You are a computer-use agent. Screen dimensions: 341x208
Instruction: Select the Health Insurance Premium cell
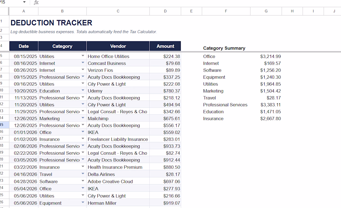pyautogui.click(x=118, y=167)
